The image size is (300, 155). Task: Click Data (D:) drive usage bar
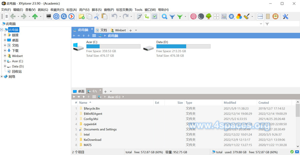(x=183, y=47)
